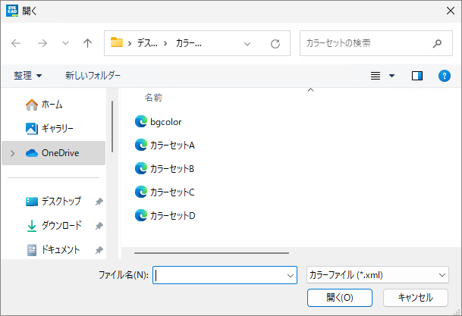Select the カラーセットC file
The image size is (462, 316).
172,192
